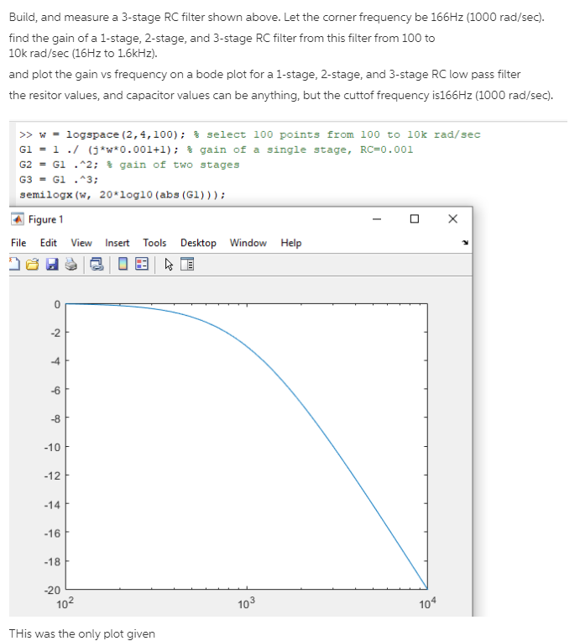This screenshot has height=641, width=580.
Task: Open the File menu
Action: point(18,243)
